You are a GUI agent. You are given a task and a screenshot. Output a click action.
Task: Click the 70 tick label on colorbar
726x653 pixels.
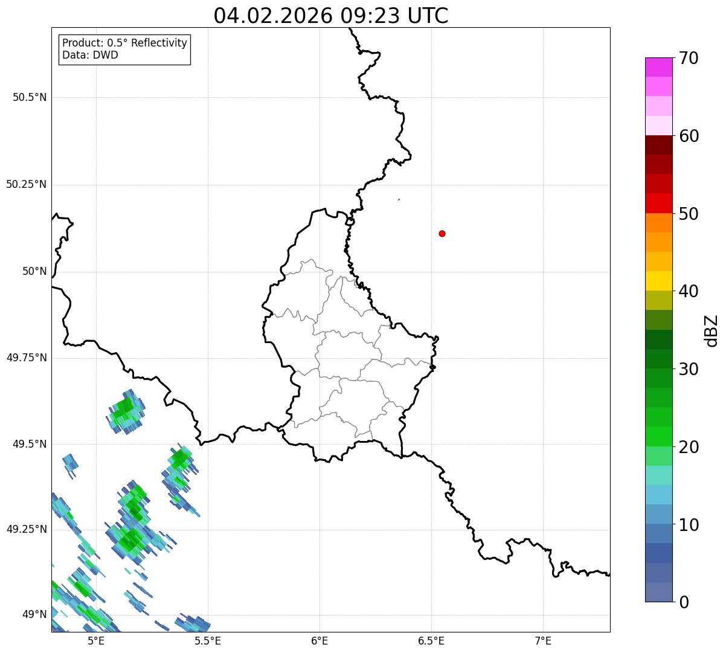pyautogui.click(x=689, y=59)
